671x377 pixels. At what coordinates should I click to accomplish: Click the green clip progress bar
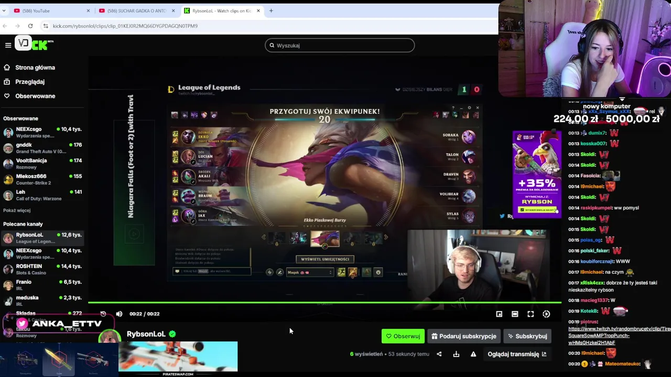pyautogui.click(x=324, y=302)
